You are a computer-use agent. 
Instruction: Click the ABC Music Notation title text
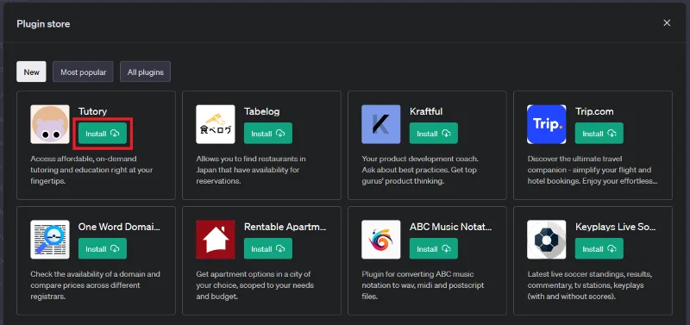tap(450, 227)
